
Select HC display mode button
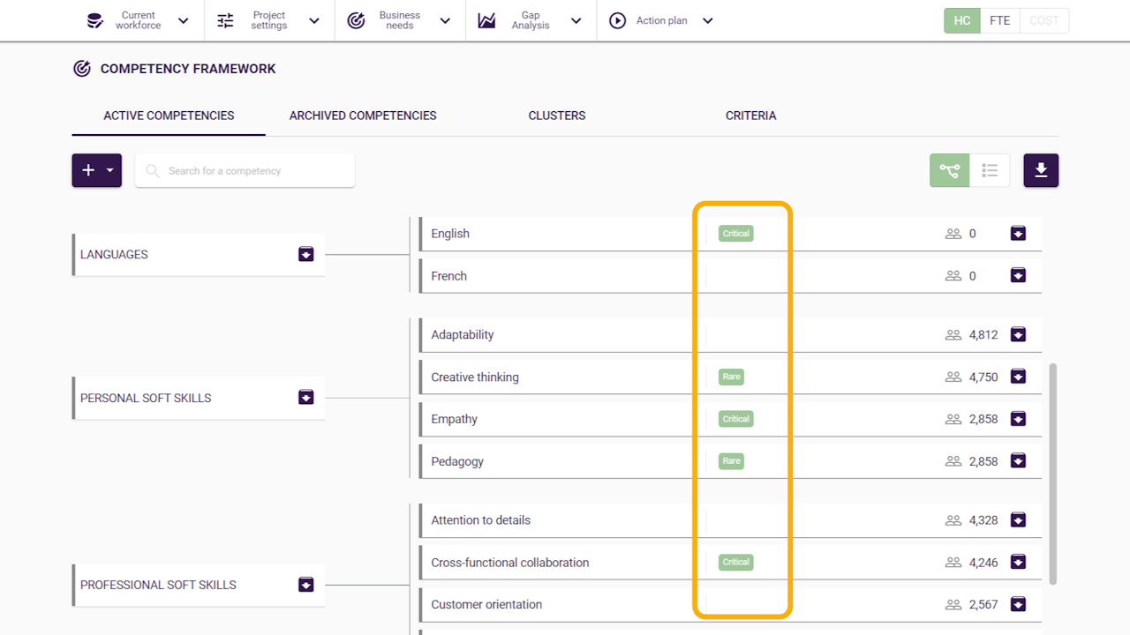click(x=962, y=20)
